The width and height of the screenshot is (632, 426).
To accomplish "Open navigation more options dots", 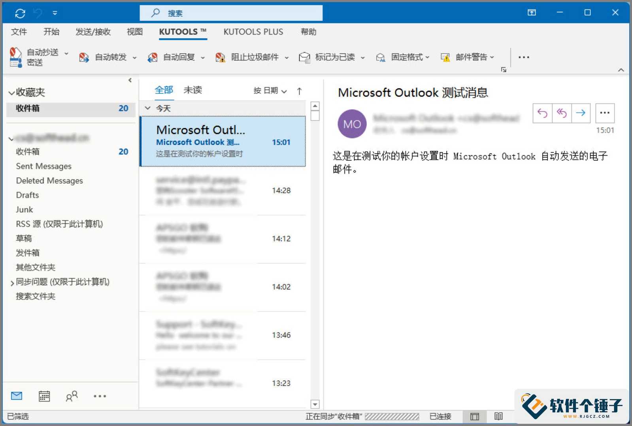I will point(100,396).
